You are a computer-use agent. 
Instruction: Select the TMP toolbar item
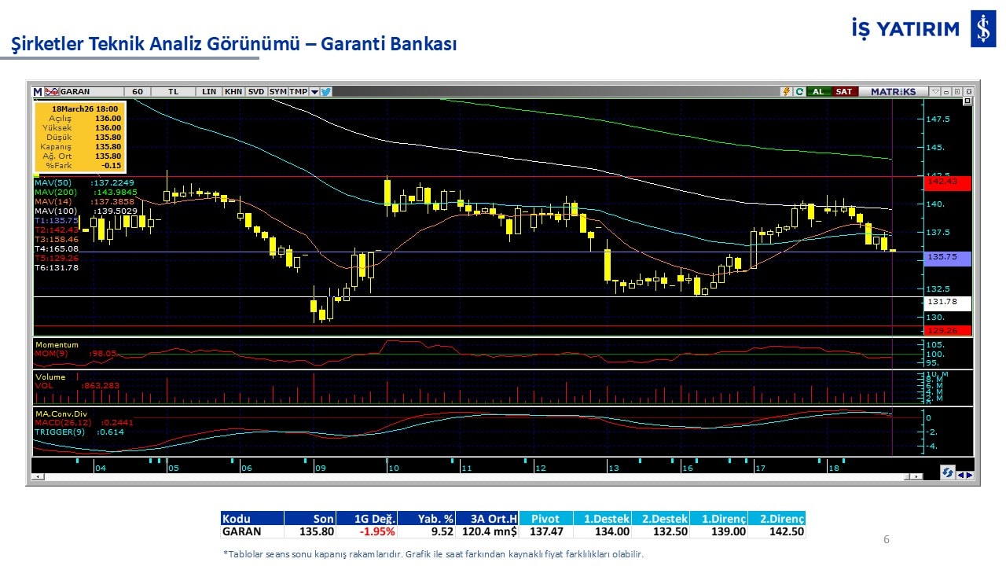(x=298, y=91)
